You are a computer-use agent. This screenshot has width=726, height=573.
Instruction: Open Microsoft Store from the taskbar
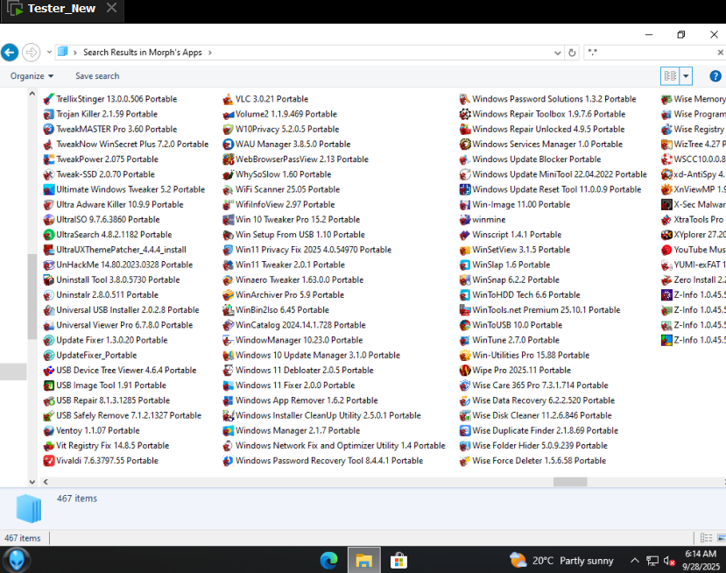click(398, 561)
